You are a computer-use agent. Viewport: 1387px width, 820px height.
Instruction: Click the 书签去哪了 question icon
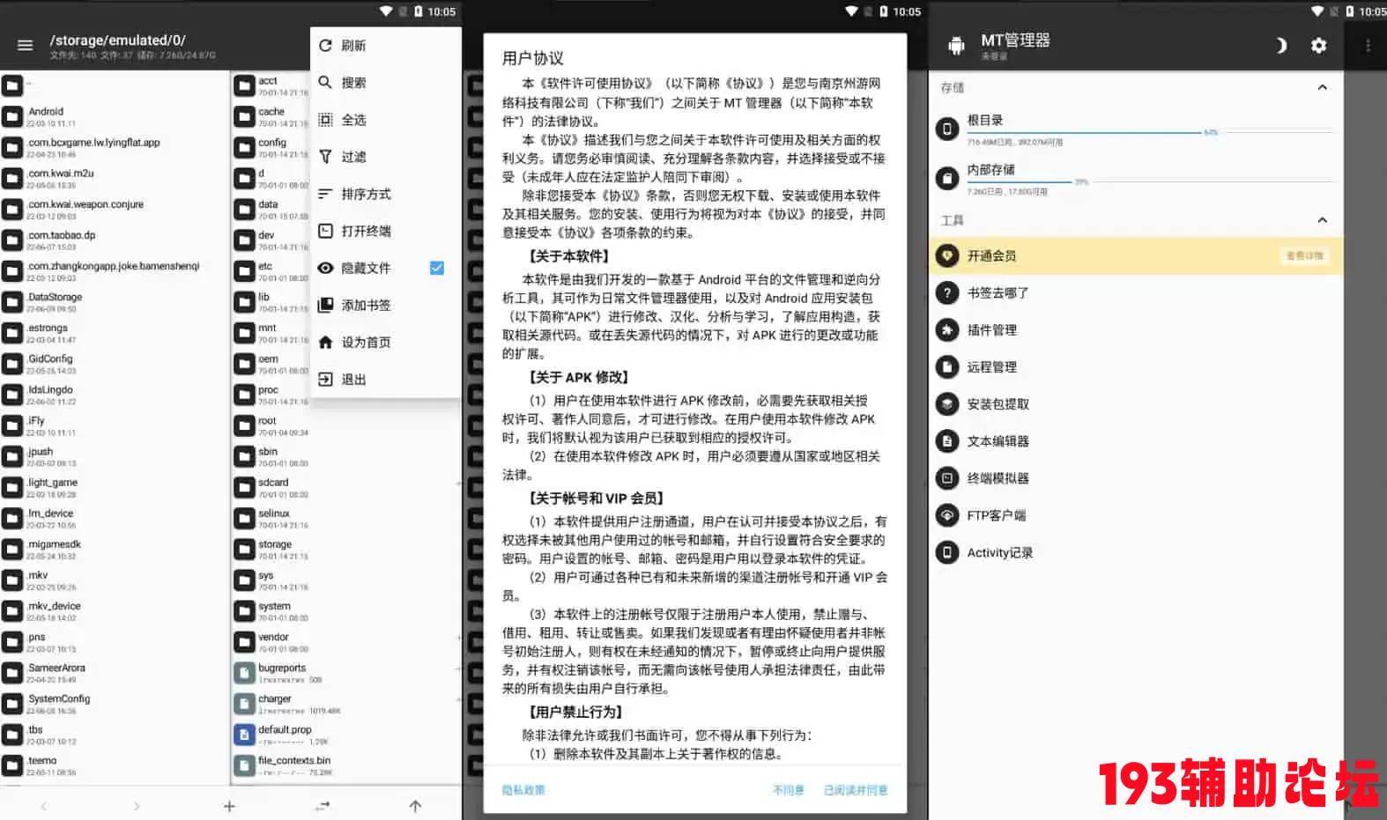pyautogui.click(x=947, y=292)
